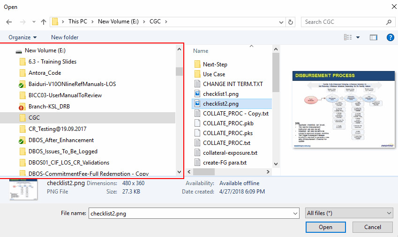Select the CGC folder in tree
398x237 pixels.
88,118
